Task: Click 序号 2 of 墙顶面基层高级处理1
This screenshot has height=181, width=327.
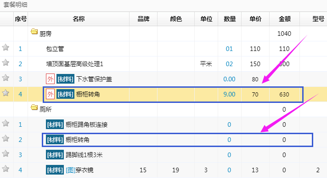Action: click(20, 64)
